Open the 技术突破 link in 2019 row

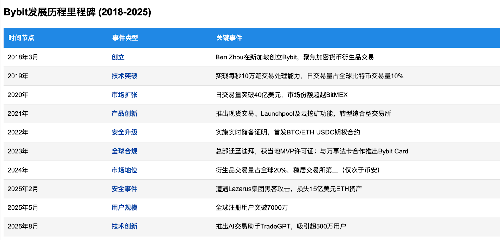point(124,76)
